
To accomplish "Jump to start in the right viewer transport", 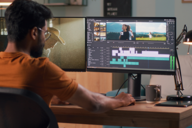I will click(x=148, y=43).
